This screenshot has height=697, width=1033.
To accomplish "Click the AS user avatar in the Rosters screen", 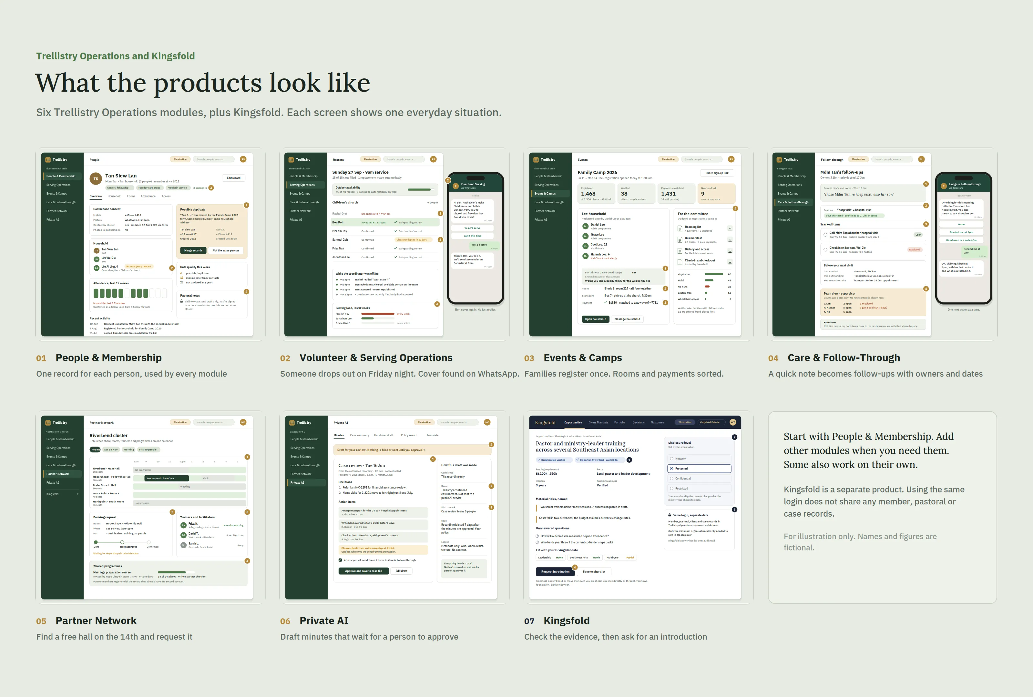I will (434, 159).
